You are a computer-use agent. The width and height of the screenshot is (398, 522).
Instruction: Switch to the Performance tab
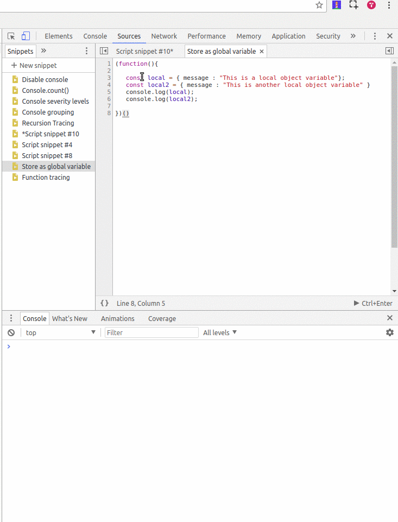[x=207, y=36]
